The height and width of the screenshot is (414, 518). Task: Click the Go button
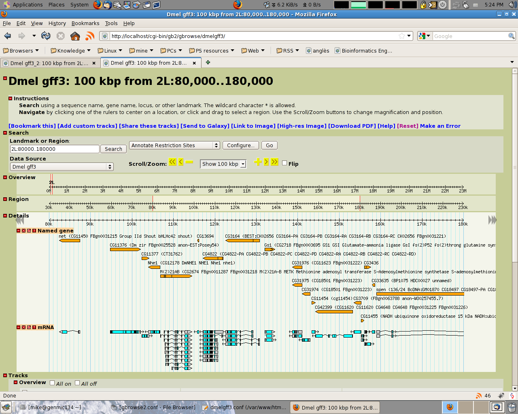[270, 145]
